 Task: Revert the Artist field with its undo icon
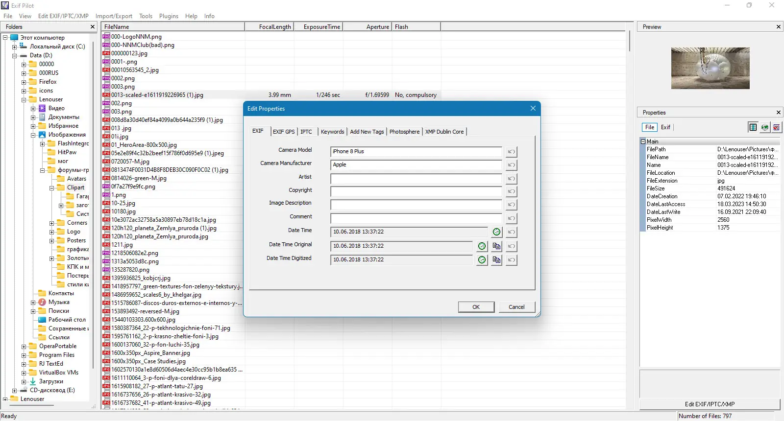click(511, 179)
